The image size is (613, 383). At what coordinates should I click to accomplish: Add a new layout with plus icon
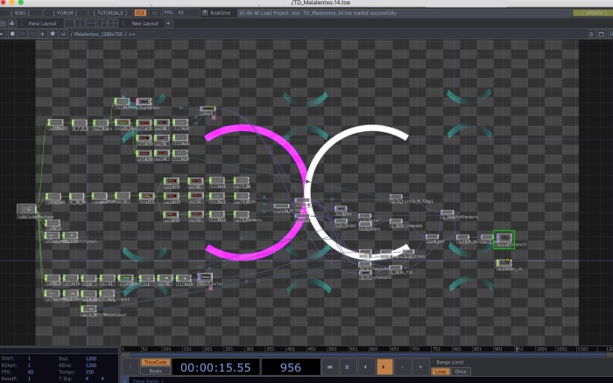coord(168,24)
